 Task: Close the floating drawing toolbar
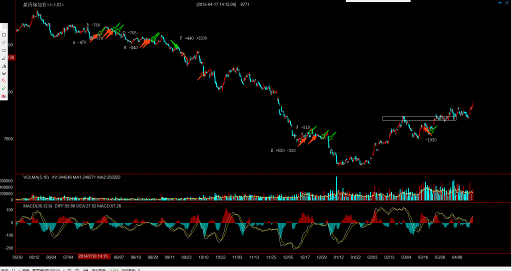pos(4,26)
